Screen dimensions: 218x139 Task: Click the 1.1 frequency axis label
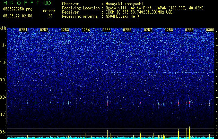(3, 46)
